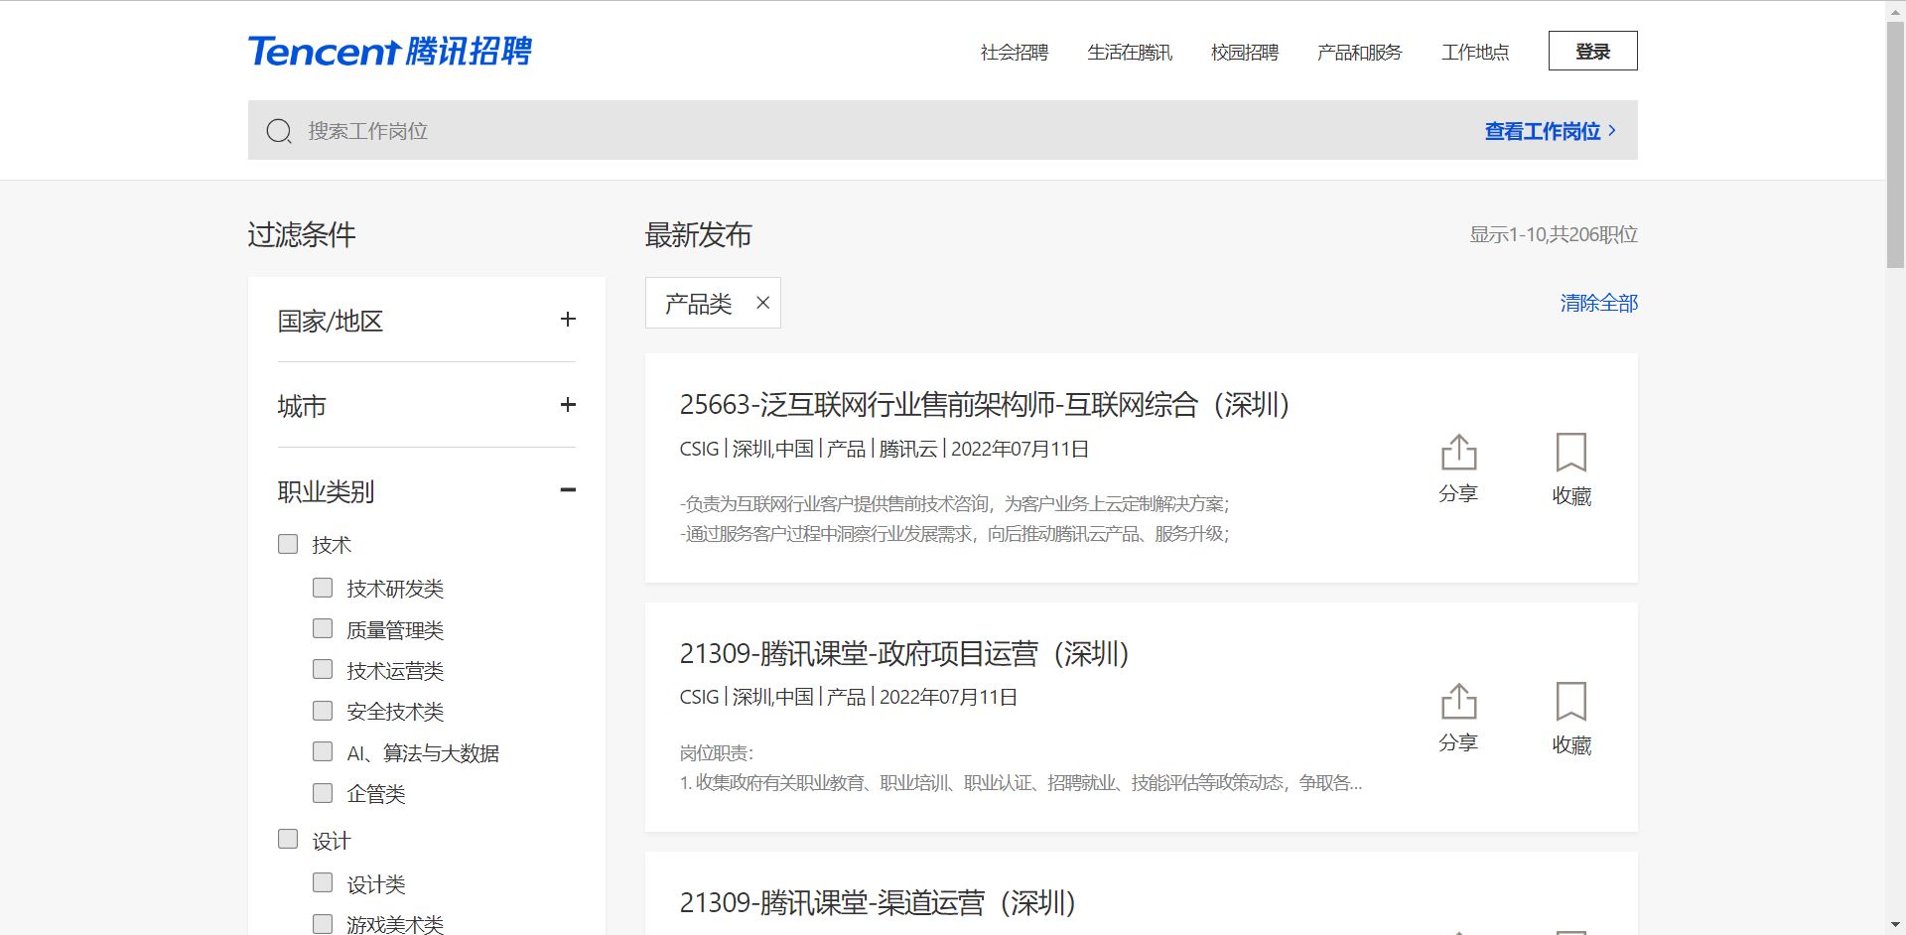This screenshot has height=935, width=1906.
Task: Open the 产品和服务 menu item
Action: coord(1360,52)
